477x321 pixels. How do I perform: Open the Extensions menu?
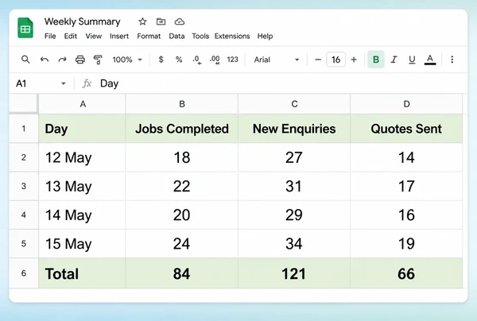point(232,37)
